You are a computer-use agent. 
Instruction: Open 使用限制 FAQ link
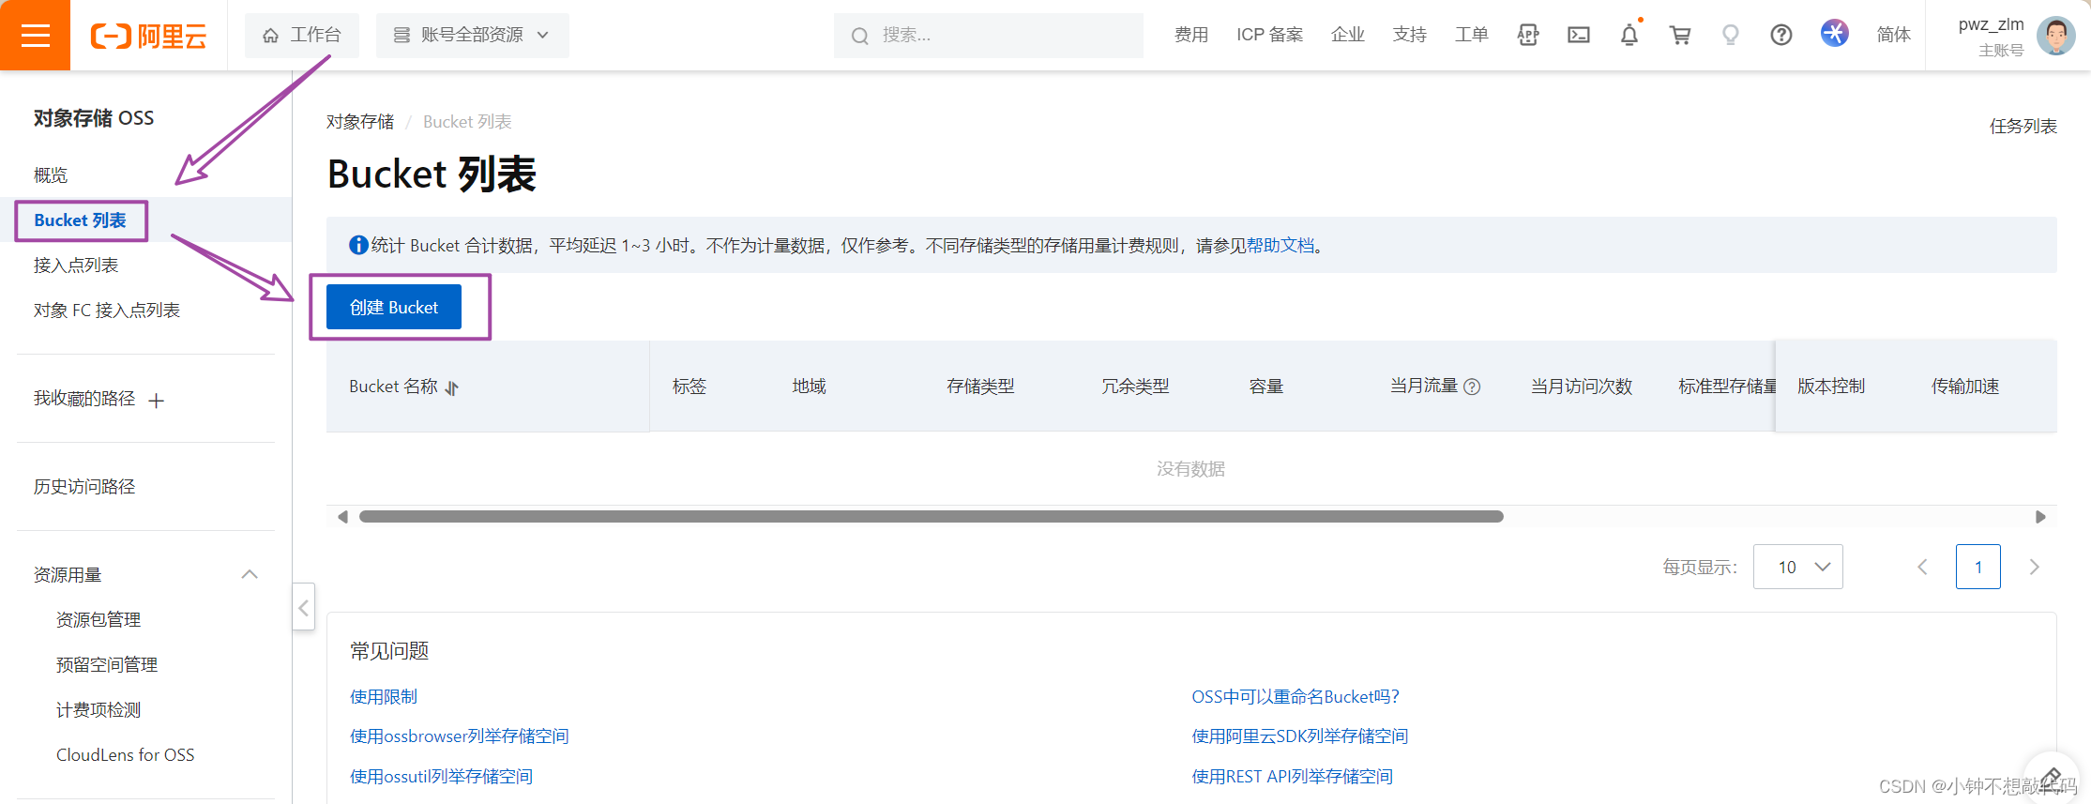point(384,697)
